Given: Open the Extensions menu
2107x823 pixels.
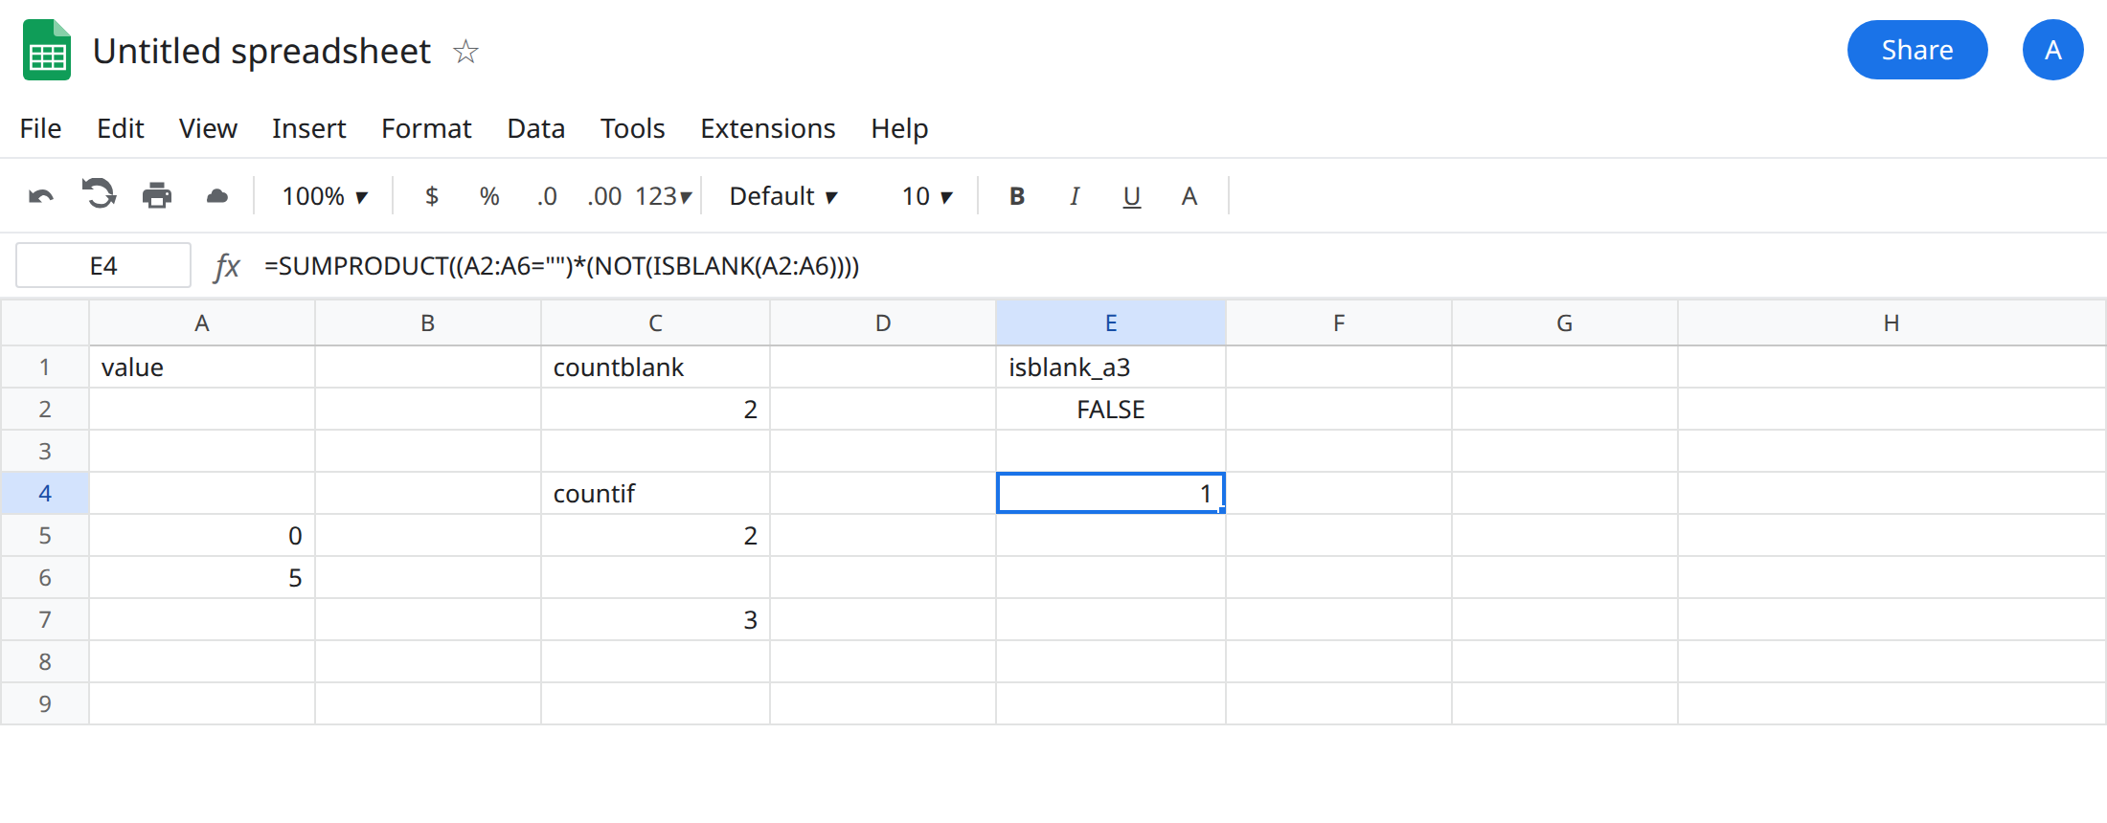Looking at the screenshot, I should coord(767,128).
